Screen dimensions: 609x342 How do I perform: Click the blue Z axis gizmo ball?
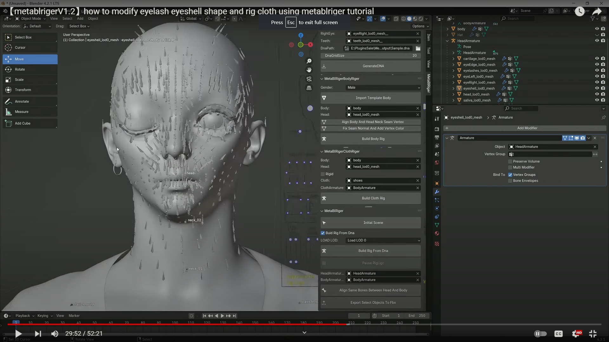301,35
